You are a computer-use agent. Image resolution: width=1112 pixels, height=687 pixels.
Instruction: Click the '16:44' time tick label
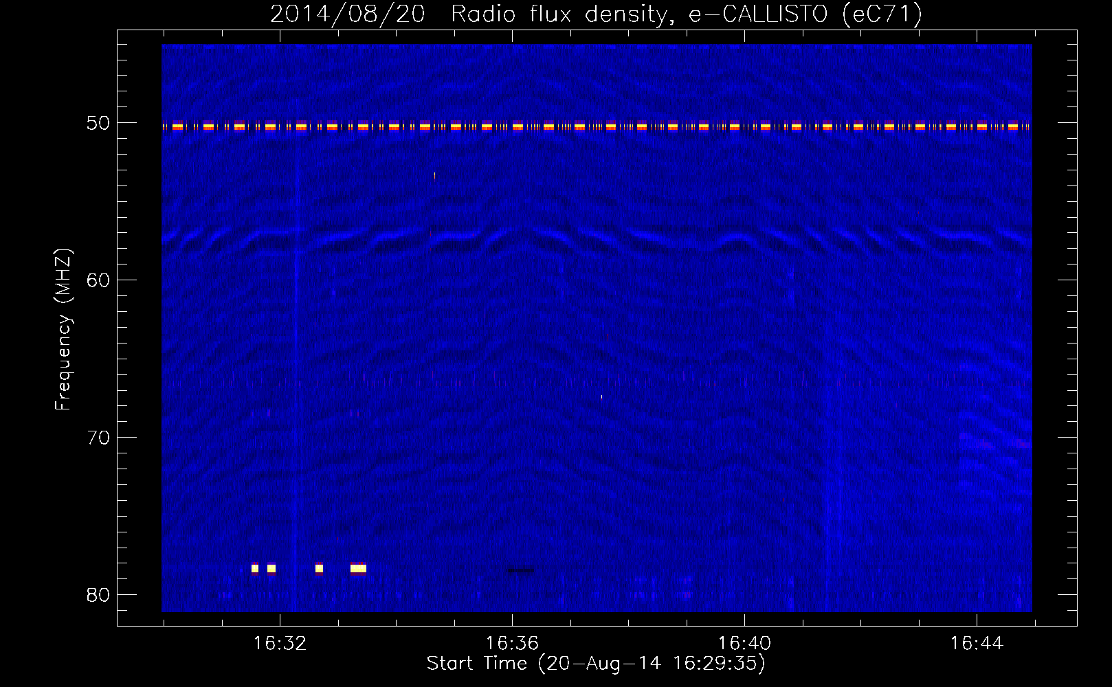[x=977, y=644]
